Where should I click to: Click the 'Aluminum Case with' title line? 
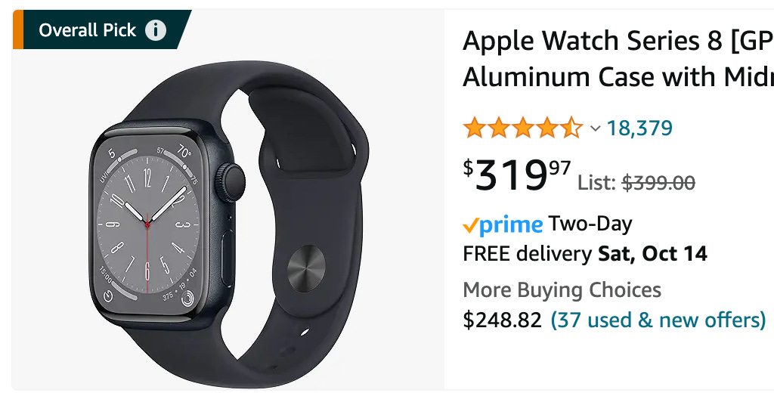pyautogui.click(x=618, y=77)
